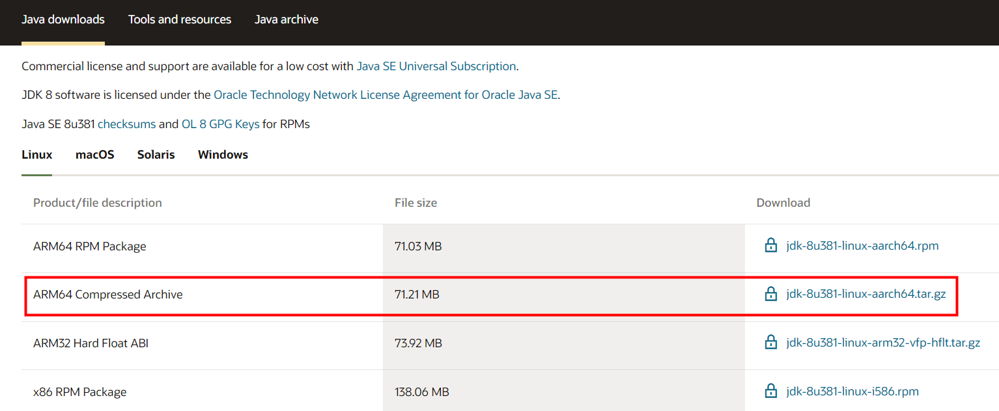Click the File size column header
Screen dimensions: 999x411
416,203
